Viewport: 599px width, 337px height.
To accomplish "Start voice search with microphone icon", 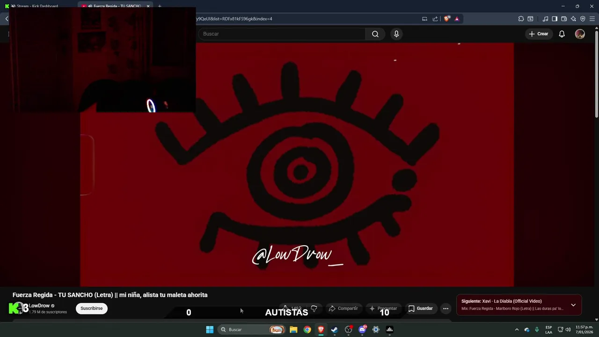I will (x=396, y=34).
